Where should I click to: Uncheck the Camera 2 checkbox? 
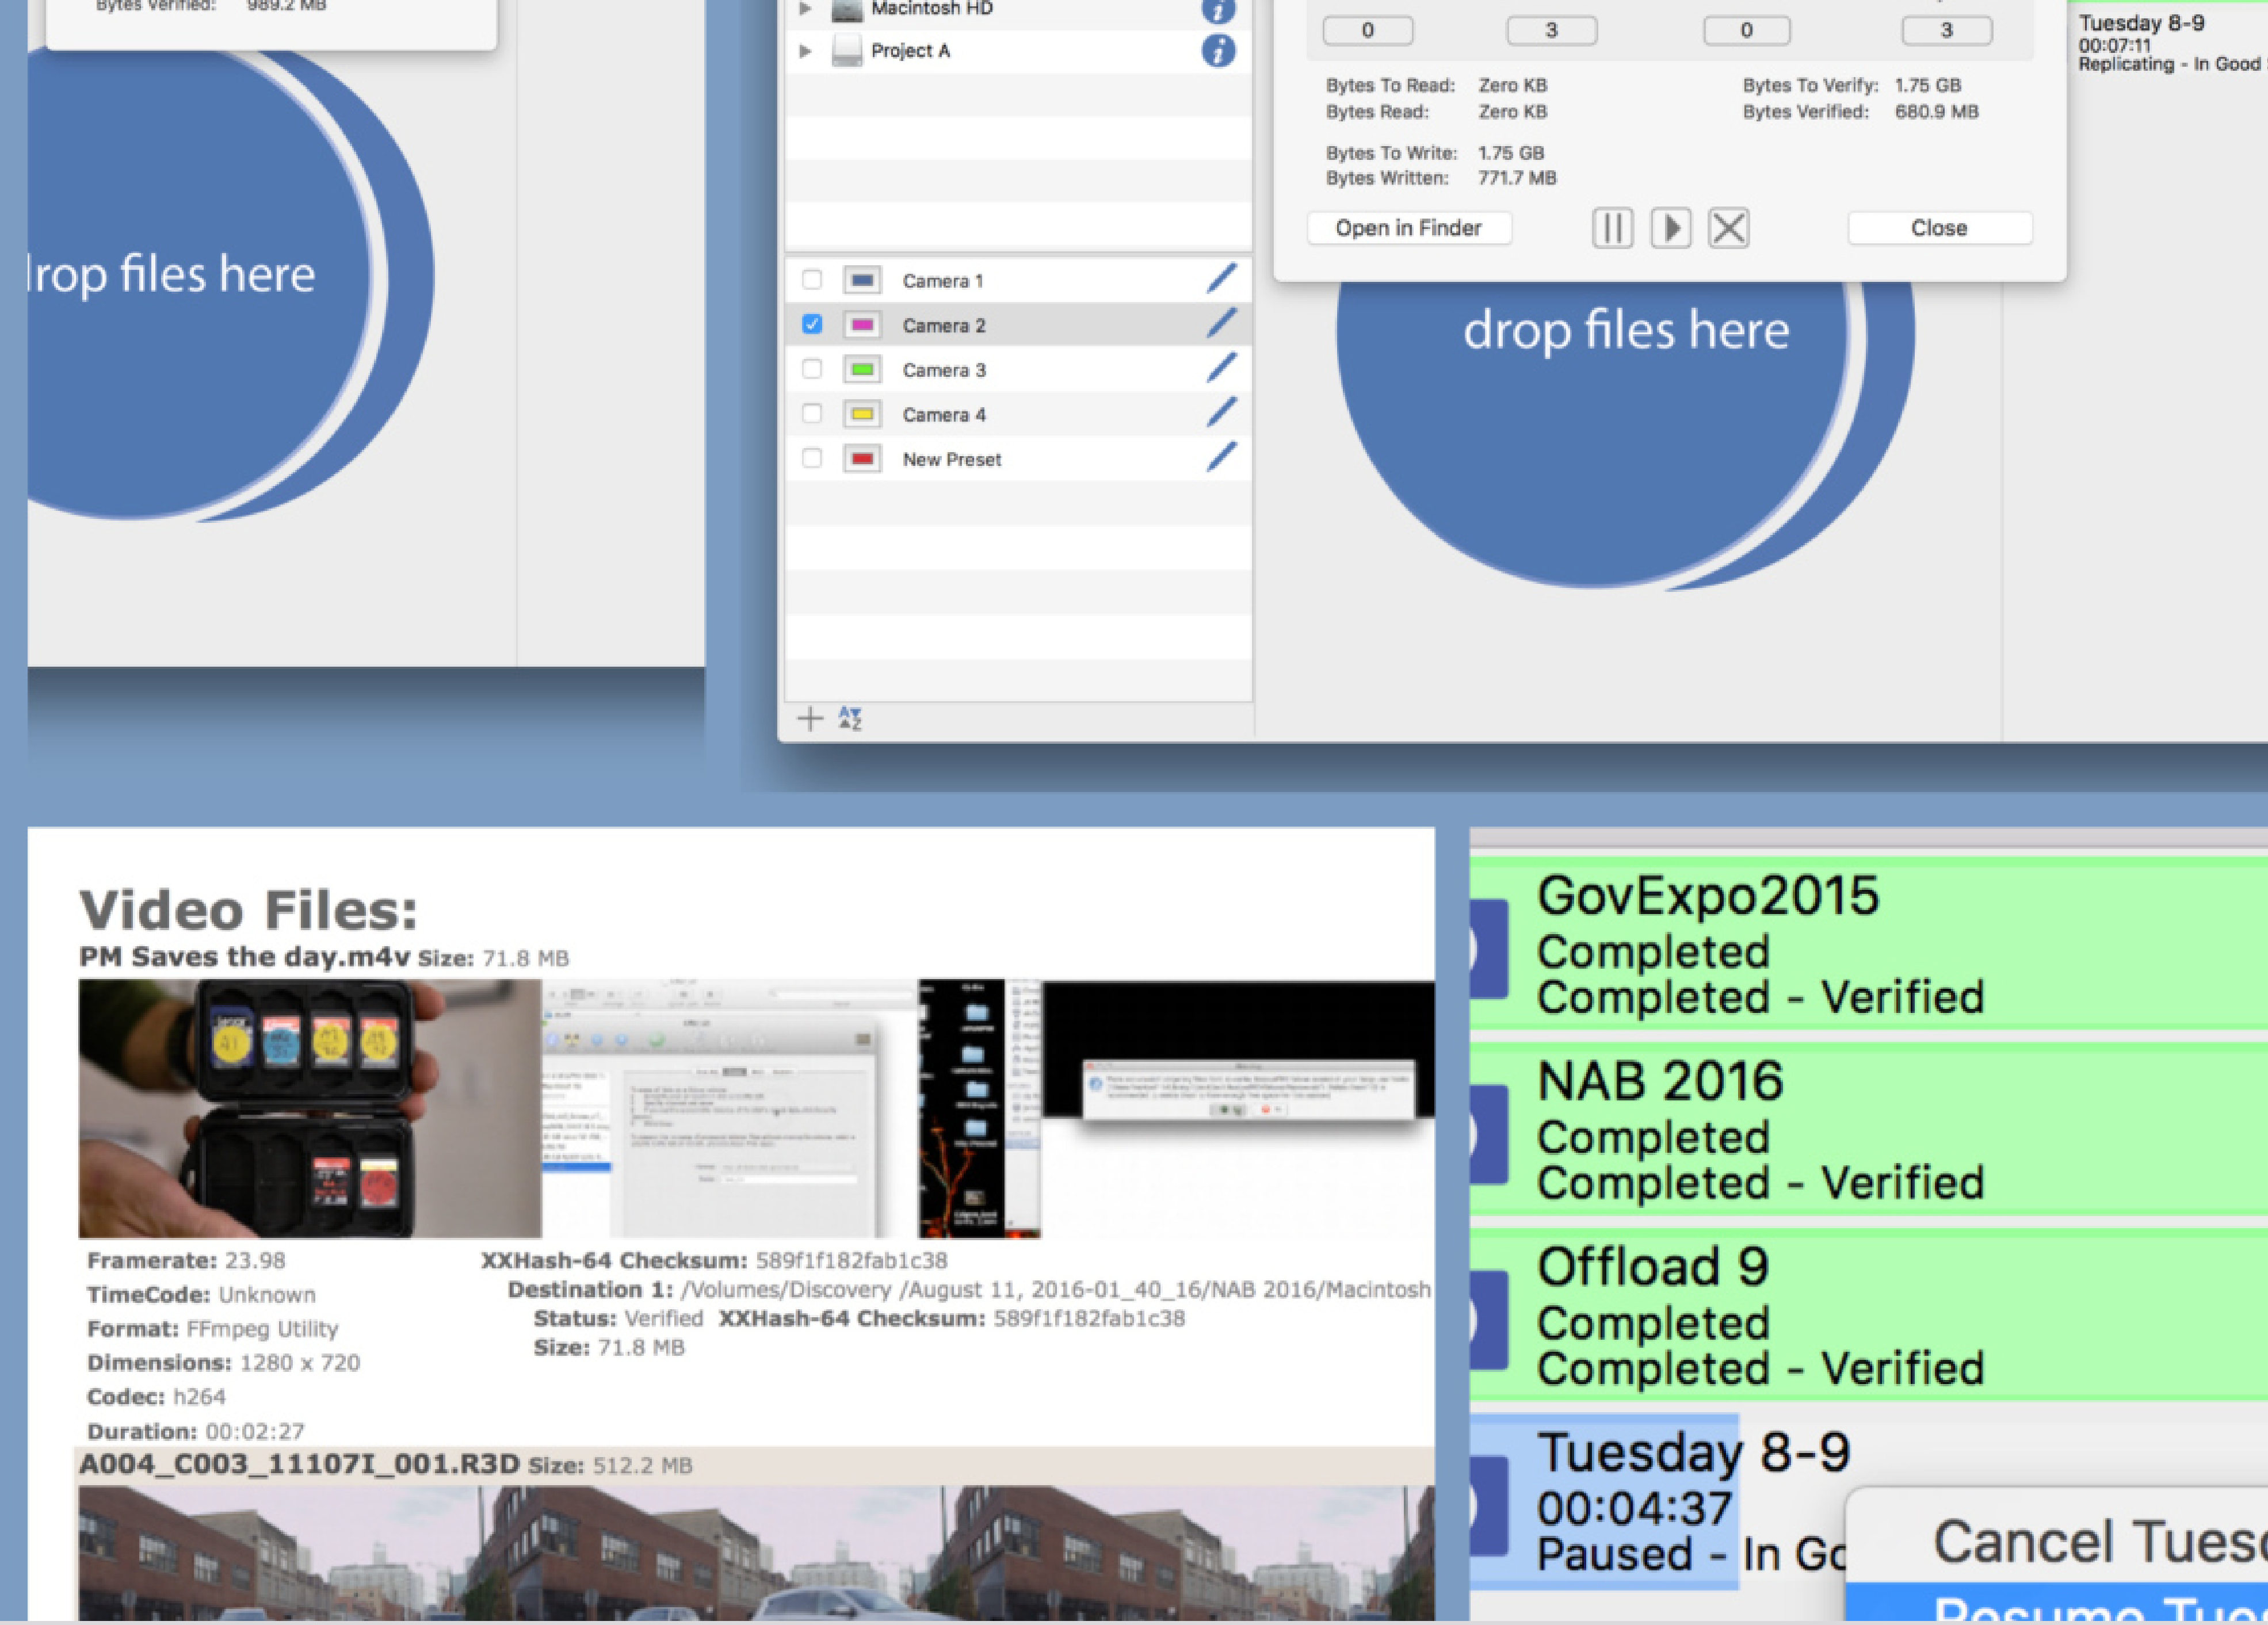tap(812, 324)
